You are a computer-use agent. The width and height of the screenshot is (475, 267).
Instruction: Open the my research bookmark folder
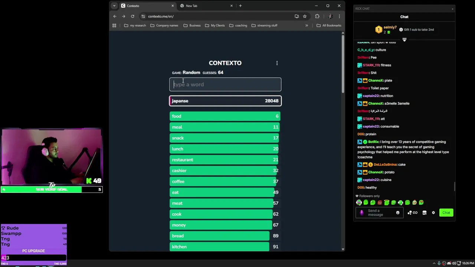tap(135, 26)
